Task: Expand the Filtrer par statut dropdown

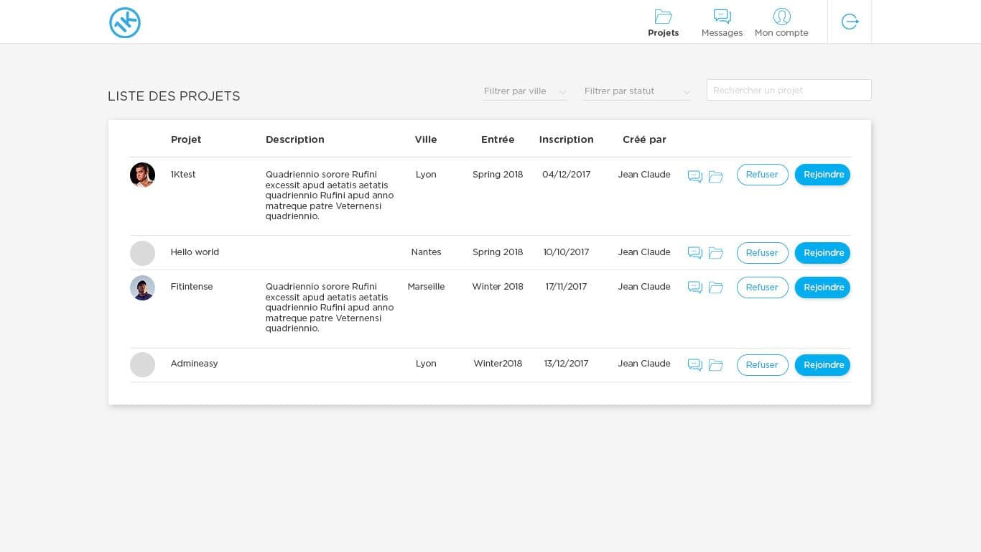Action: [636, 91]
